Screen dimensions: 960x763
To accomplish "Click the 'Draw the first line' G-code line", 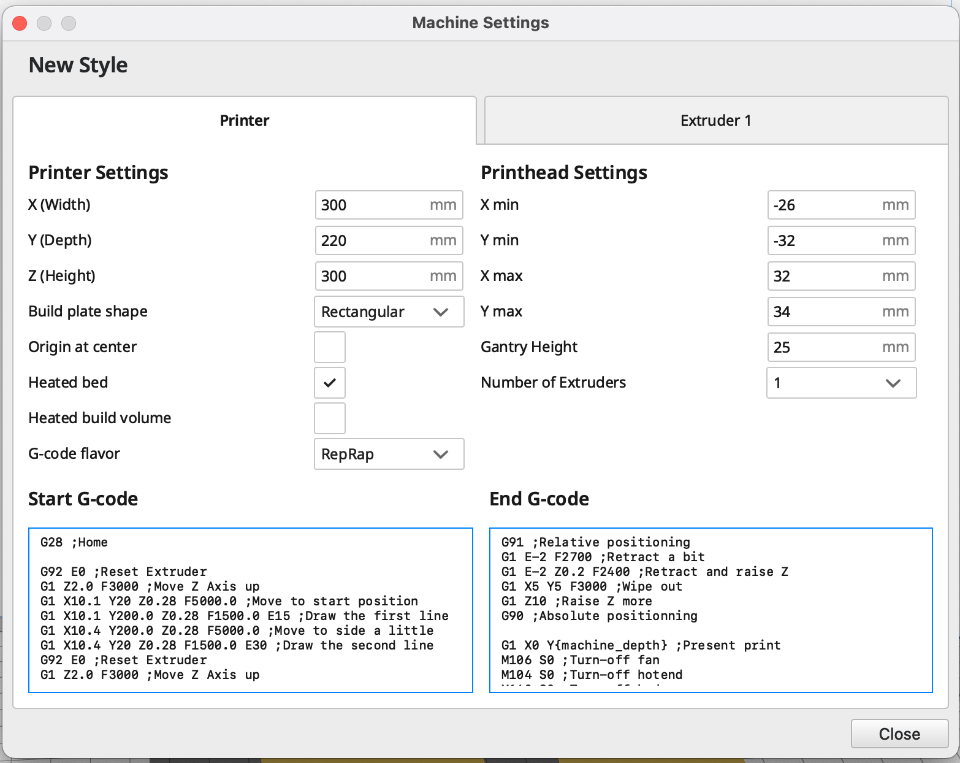I will [245, 616].
